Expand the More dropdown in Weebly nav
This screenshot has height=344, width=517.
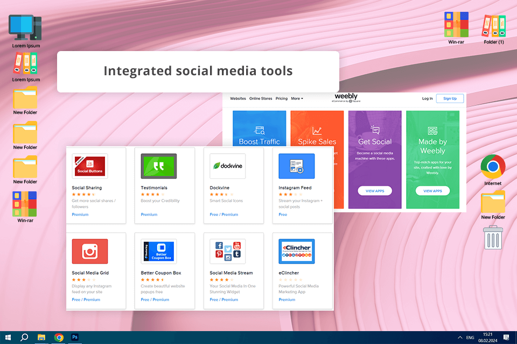pos(297,98)
